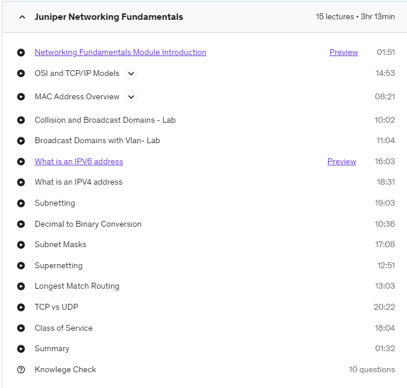Click the 13:03 duration
The height and width of the screenshot is (388, 407).
point(385,286)
